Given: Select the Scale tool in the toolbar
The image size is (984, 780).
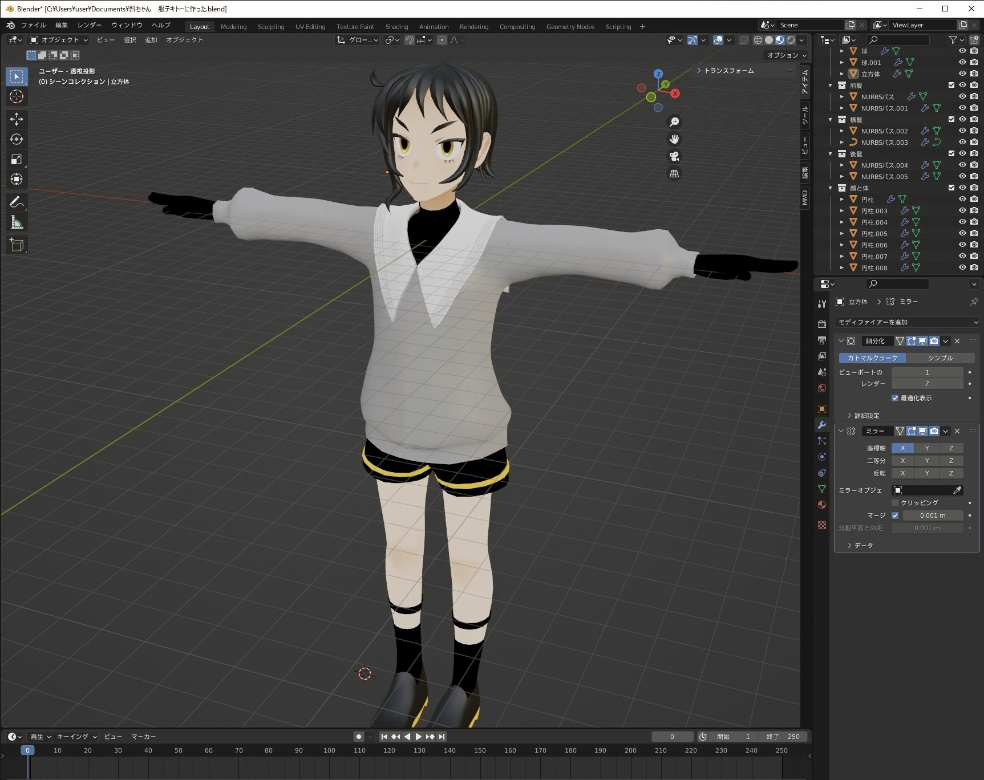Looking at the screenshot, I should point(17,160).
